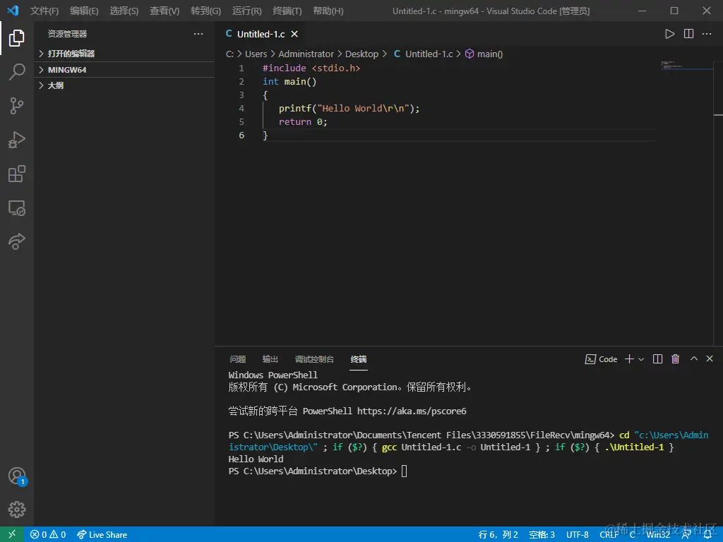
Task: Switch to the 输出 panel tab
Action: [x=270, y=359]
